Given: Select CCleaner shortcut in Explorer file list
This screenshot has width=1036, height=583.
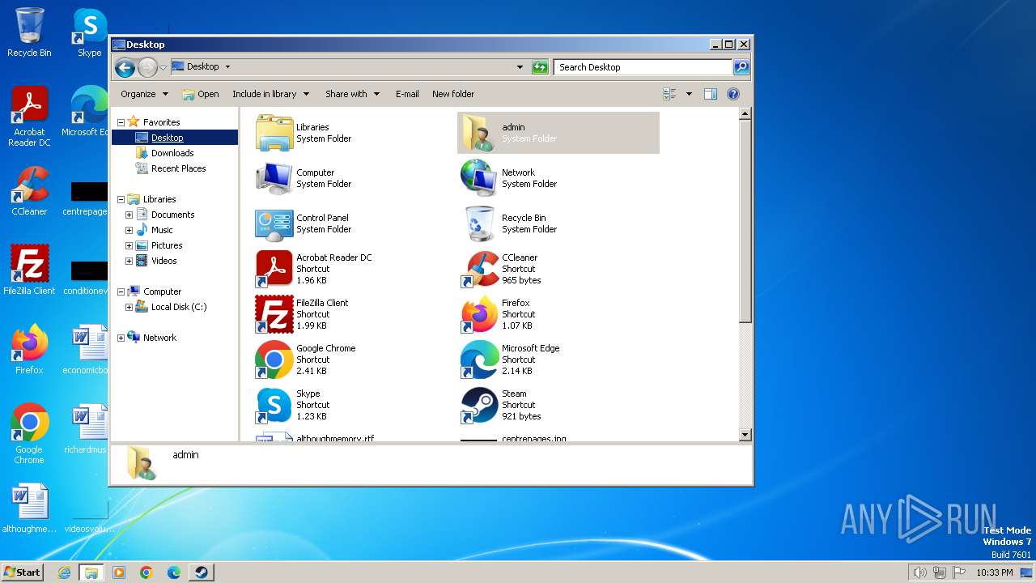Looking at the screenshot, I should [479, 269].
